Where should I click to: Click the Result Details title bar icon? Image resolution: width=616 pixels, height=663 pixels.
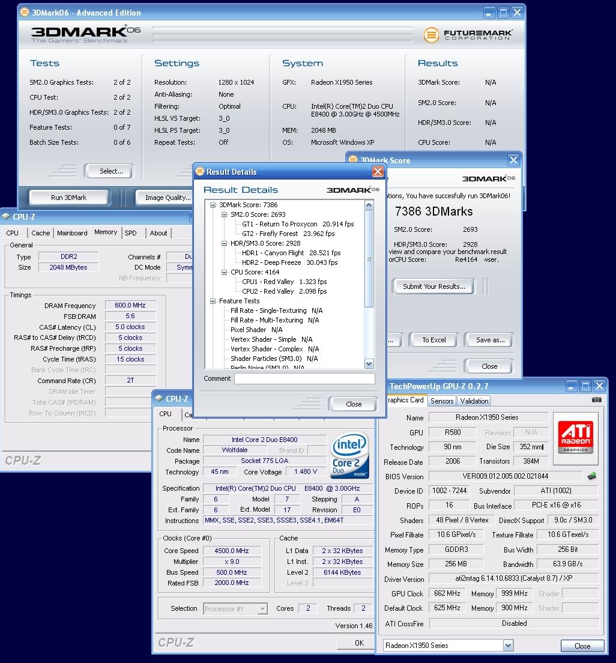(x=199, y=172)
